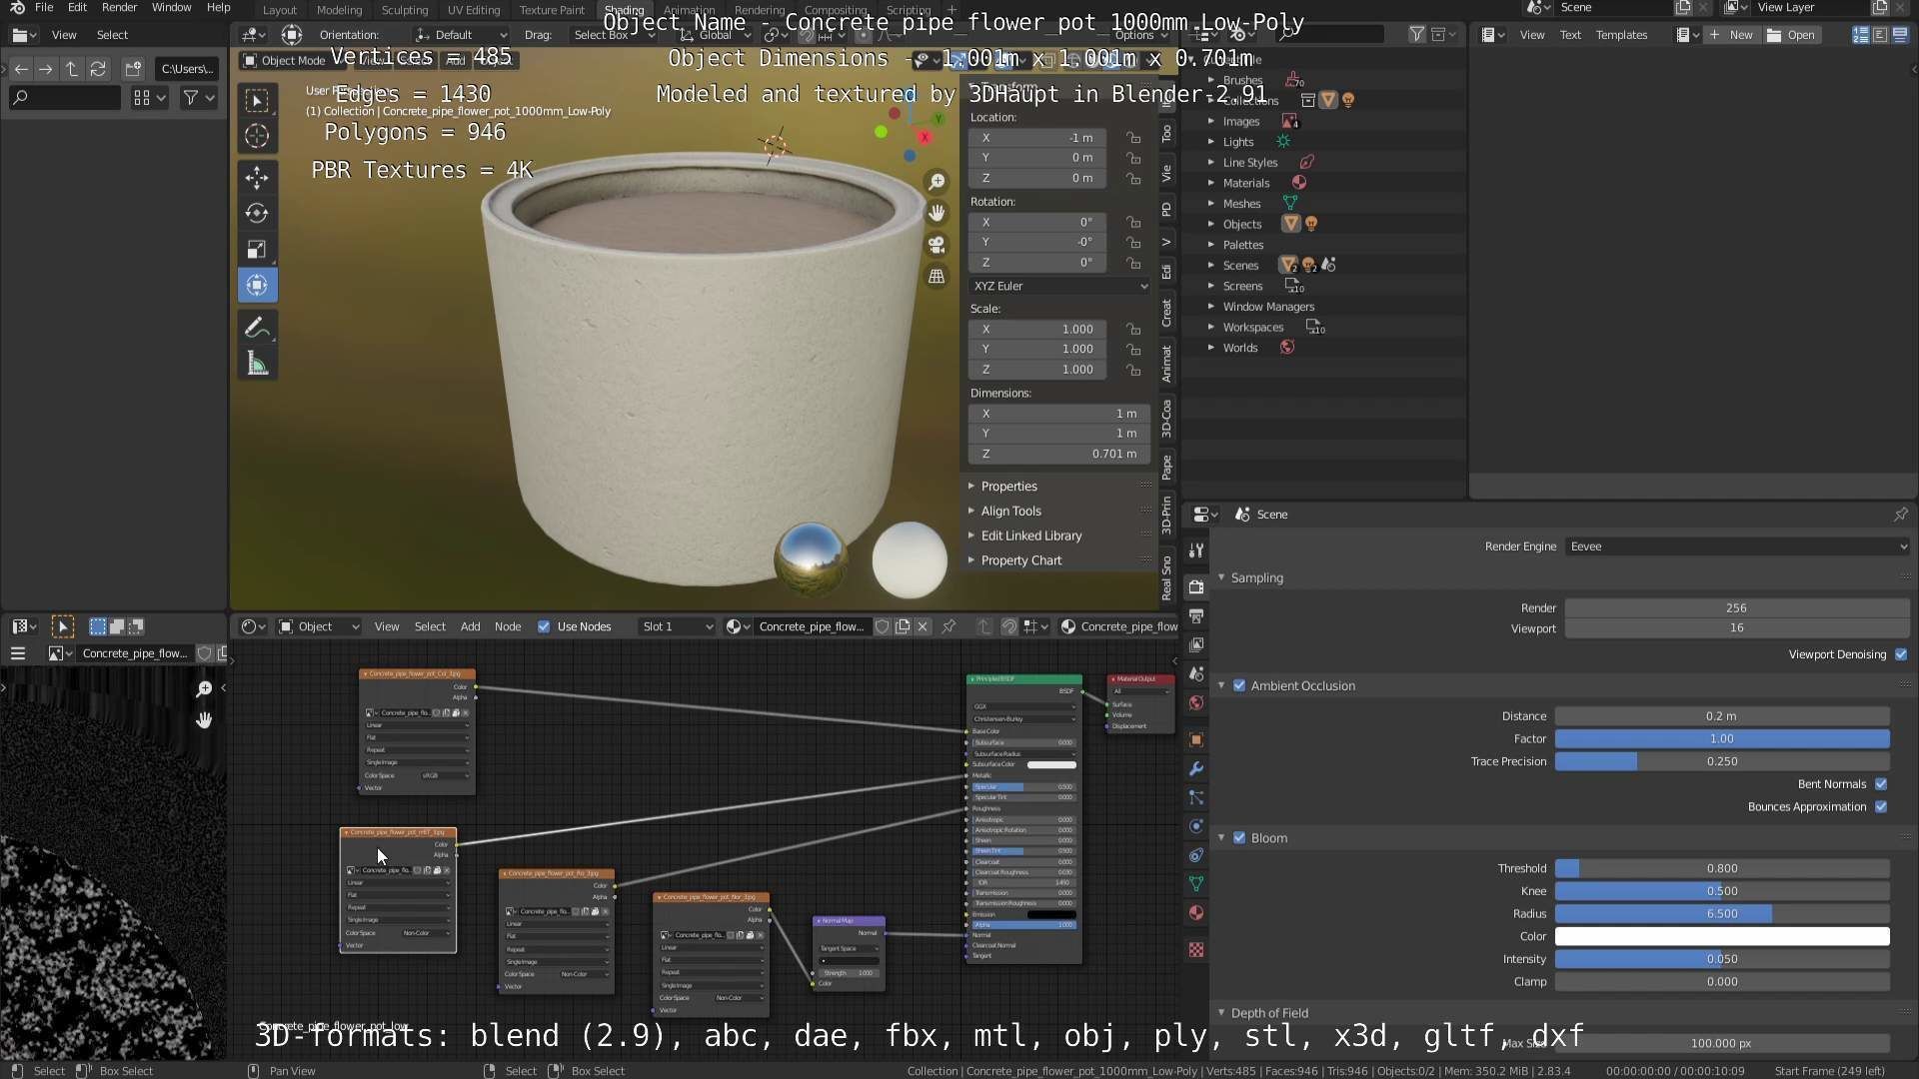1919x1079 pixels.
Task: Open the Render Engine Eevee dropdown
Action: [x=1738, y=546]
